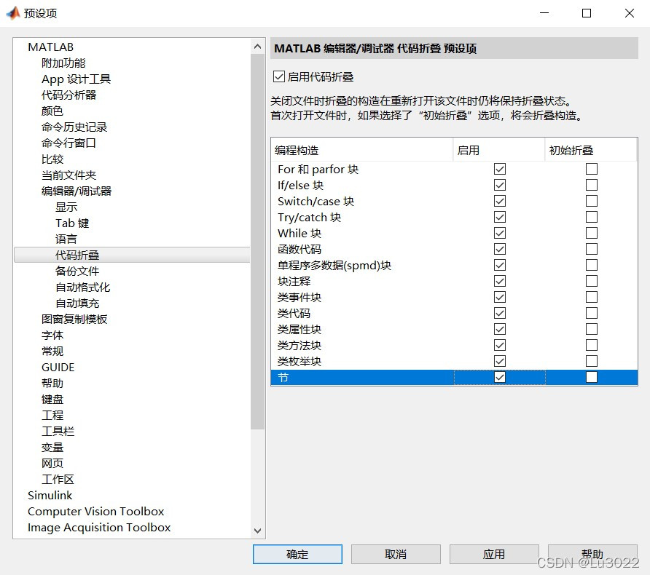Open 自动格式化 preferences
Image resolution: width=650 pixels, height=575 pixels.
83,287
